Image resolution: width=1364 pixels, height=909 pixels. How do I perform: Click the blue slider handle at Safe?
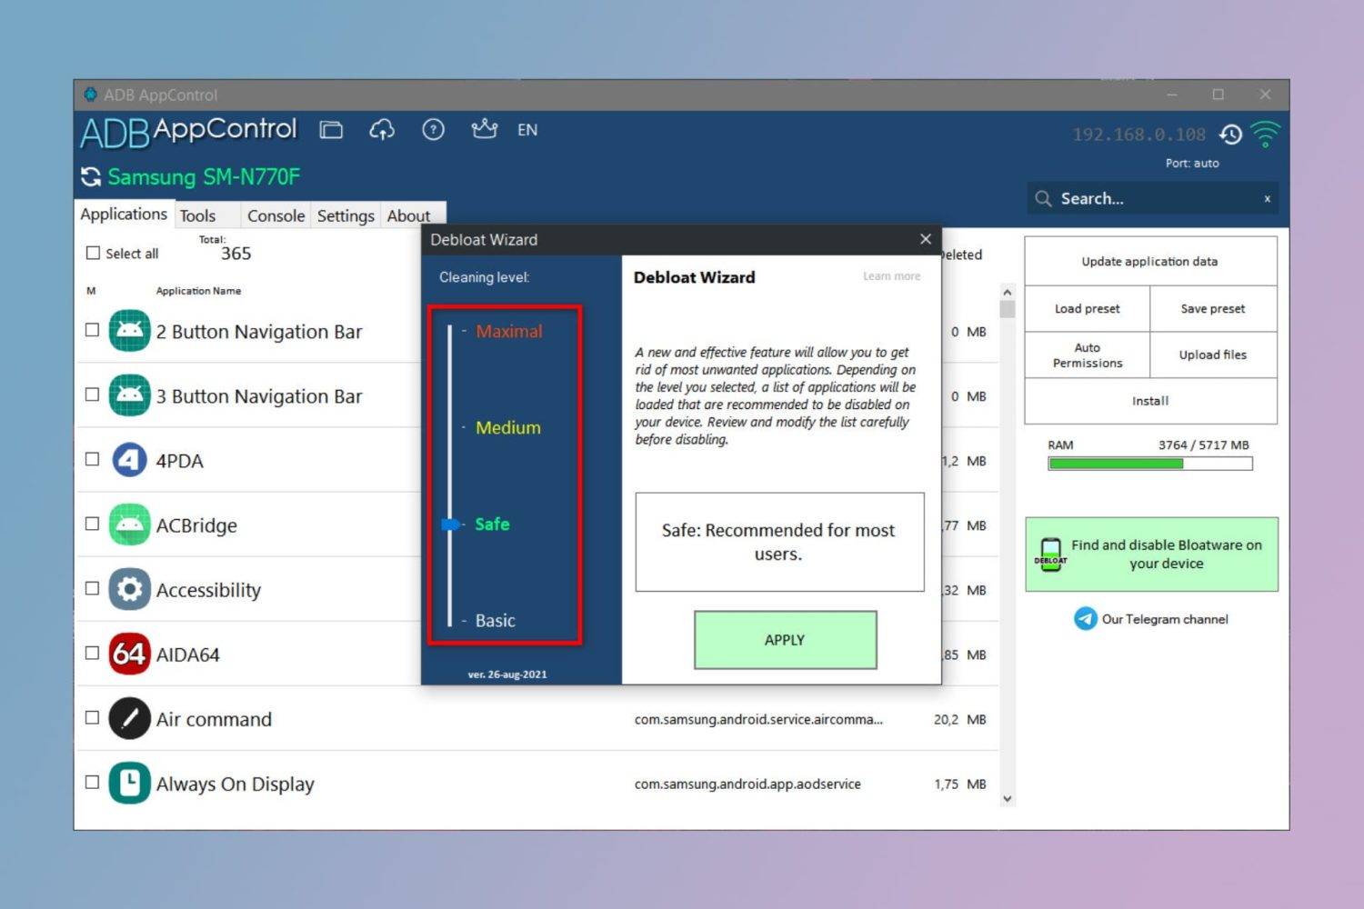450,524
